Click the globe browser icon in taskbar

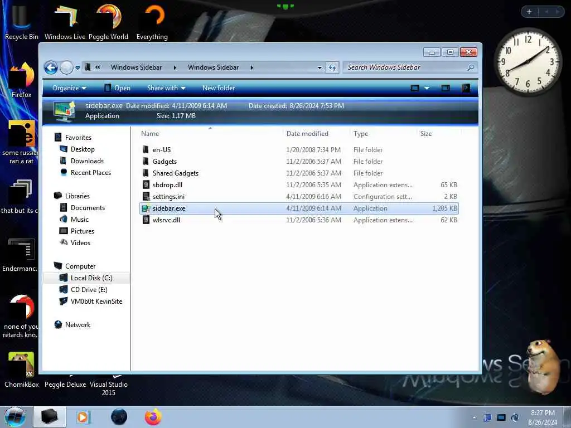pos(119,417)
